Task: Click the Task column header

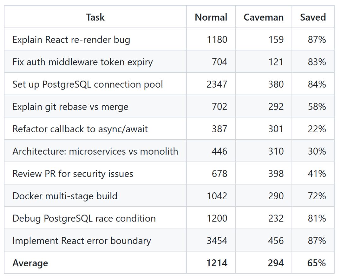Action: [95, 17]
